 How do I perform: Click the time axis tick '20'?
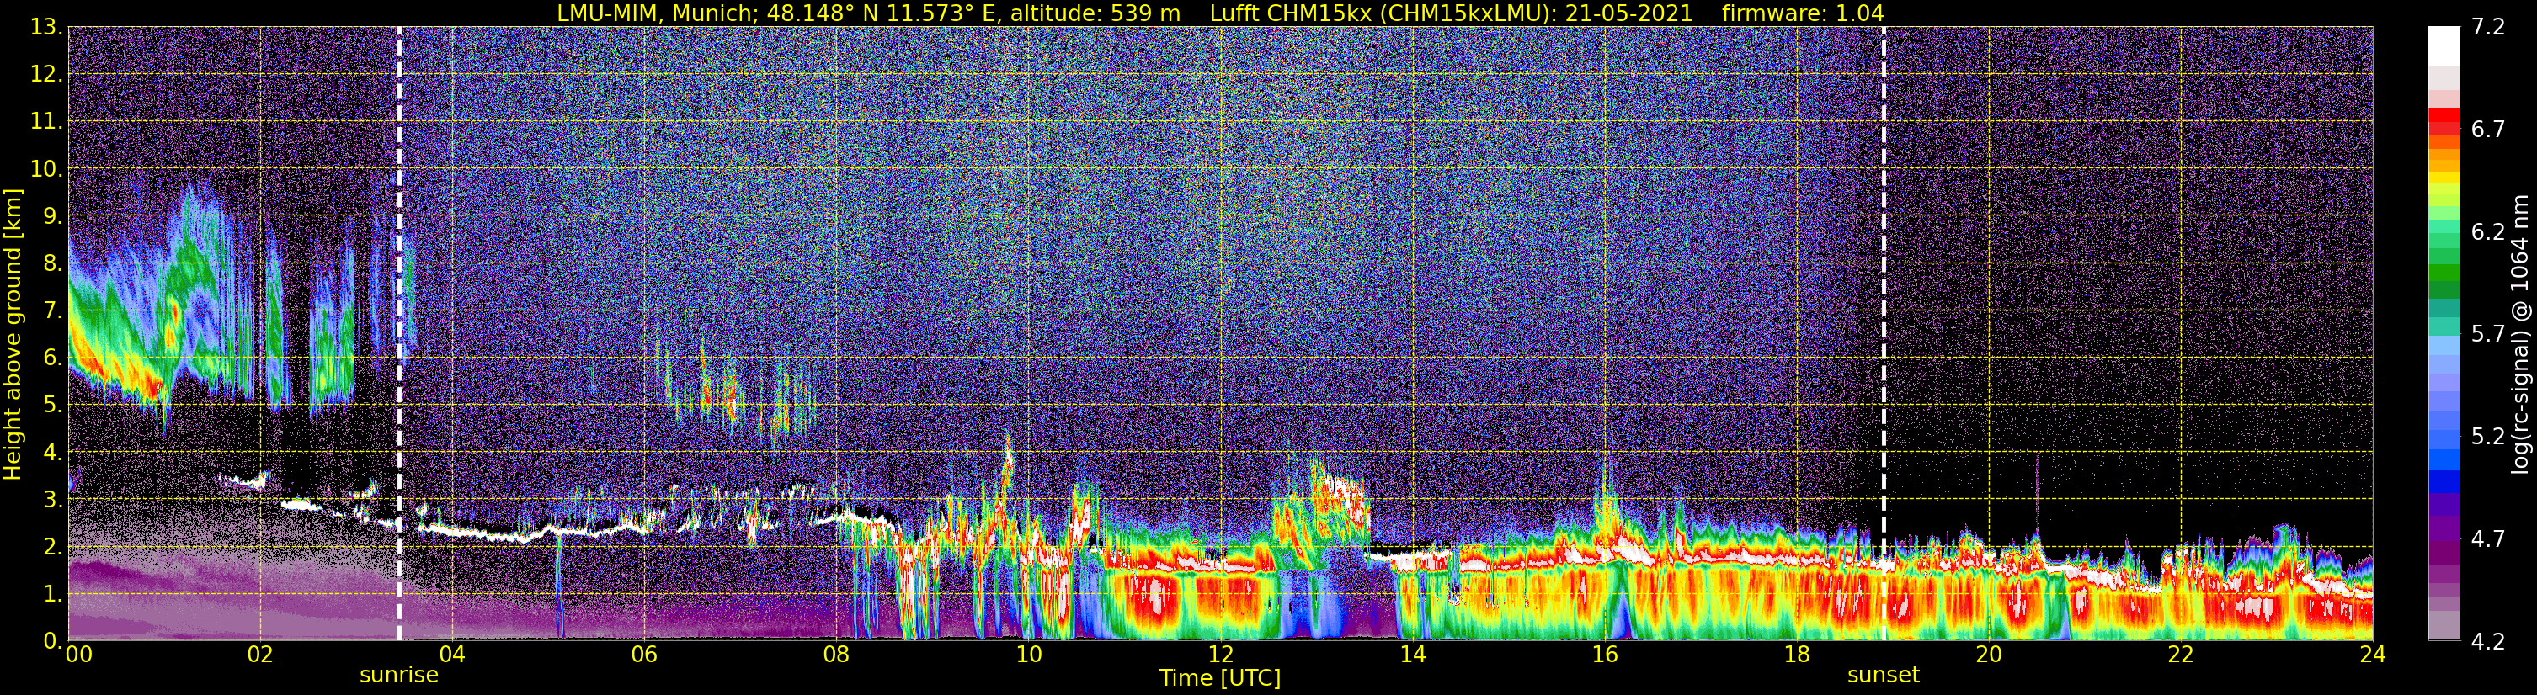[1987, 655]
